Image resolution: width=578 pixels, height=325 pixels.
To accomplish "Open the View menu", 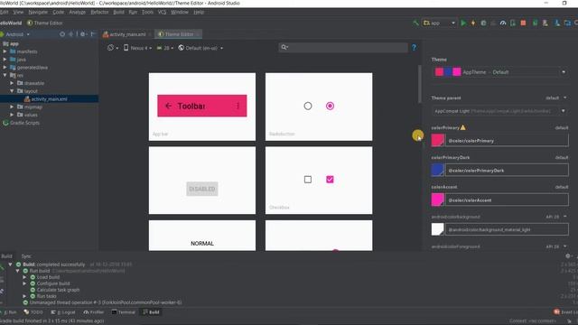I will click(18, 12).
